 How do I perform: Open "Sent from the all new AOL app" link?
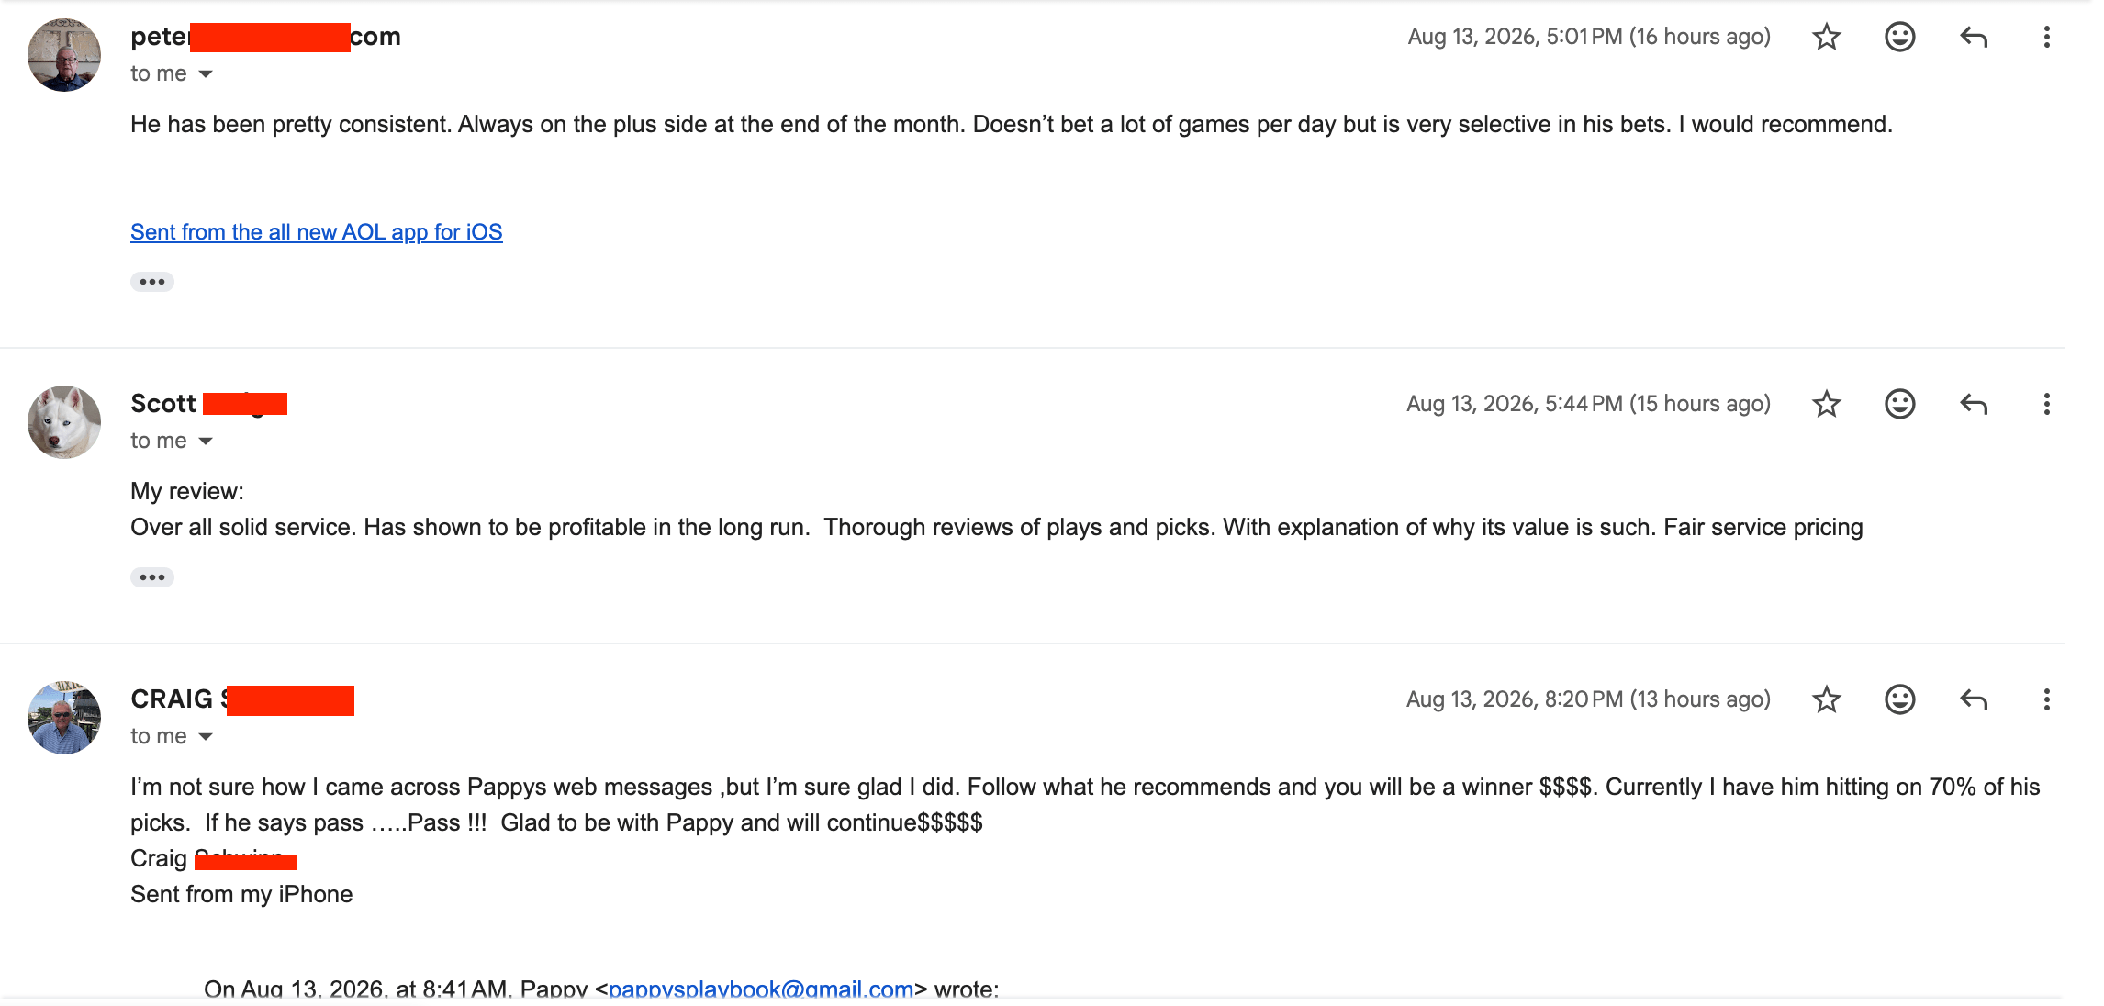pos(316,232)
